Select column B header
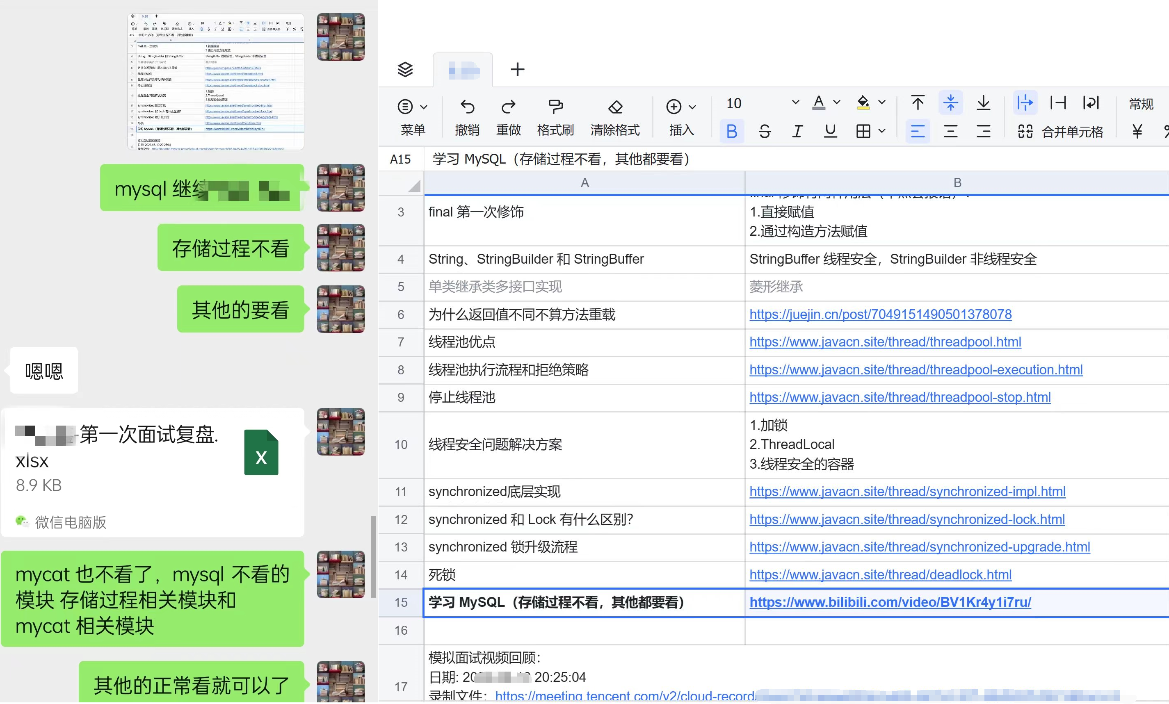Viewport: 1169px width, 704px height. coord(957,182)
